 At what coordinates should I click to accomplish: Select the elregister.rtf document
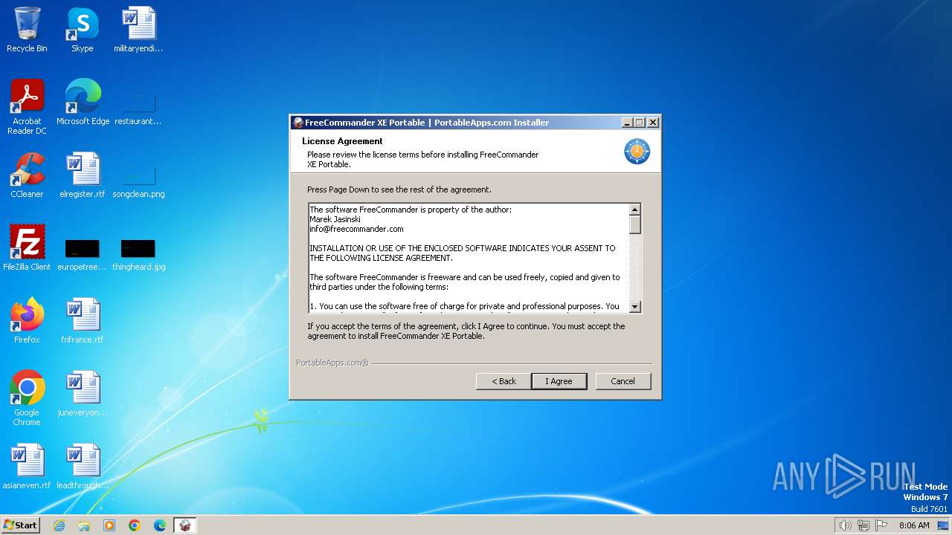[83, 175]
